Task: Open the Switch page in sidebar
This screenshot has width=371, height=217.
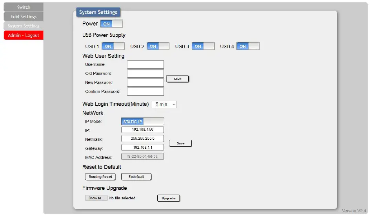Action: pos(24,7)
